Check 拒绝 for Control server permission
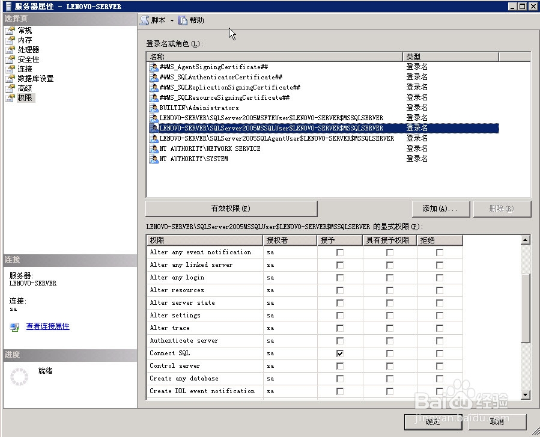Screen dimensions: 540x437 click(440, 365)
